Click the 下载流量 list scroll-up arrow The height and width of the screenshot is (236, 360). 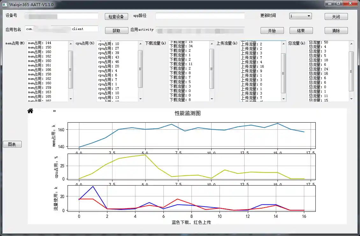tap(212, 44)
